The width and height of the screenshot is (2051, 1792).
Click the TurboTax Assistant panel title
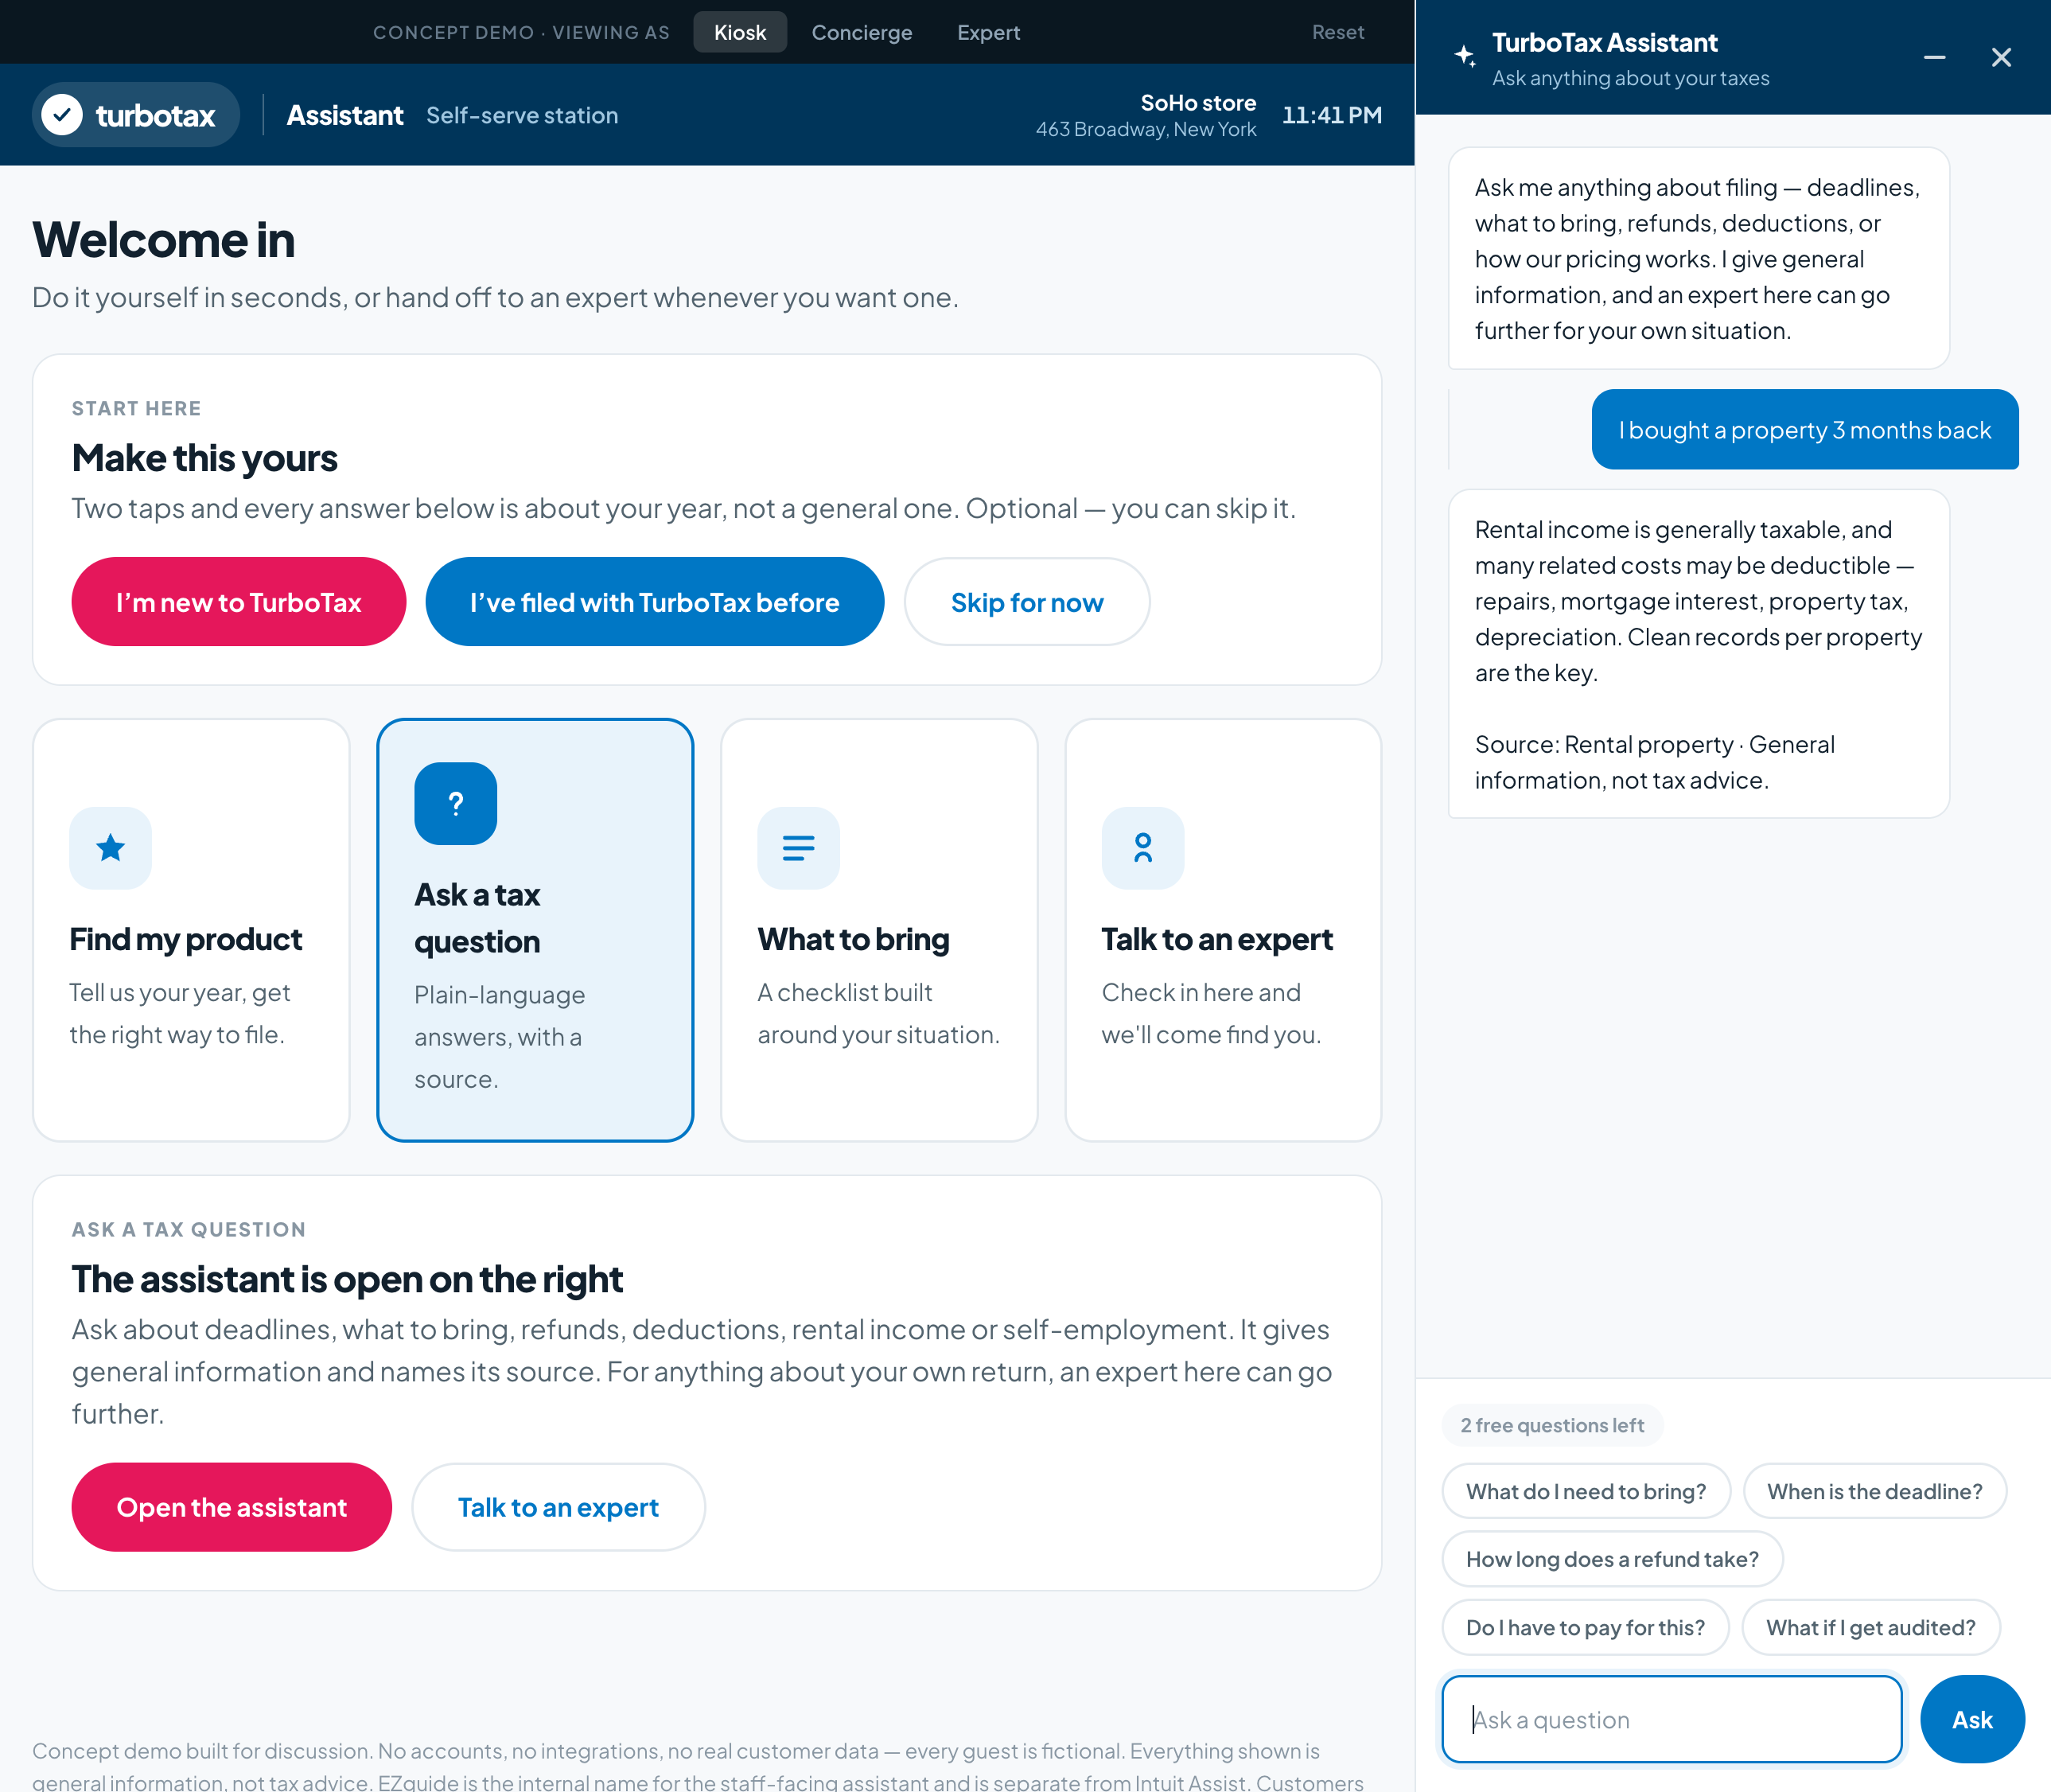coord(1604,43)
